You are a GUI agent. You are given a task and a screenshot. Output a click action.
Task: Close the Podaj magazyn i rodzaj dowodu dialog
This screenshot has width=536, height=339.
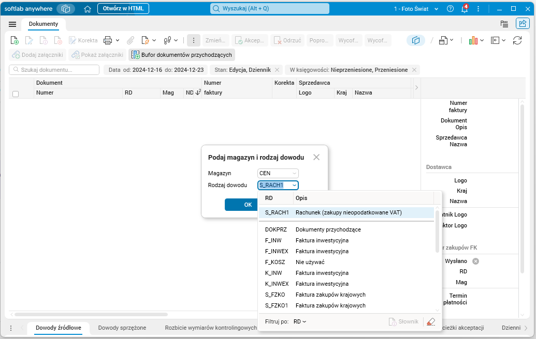point(316,157)
